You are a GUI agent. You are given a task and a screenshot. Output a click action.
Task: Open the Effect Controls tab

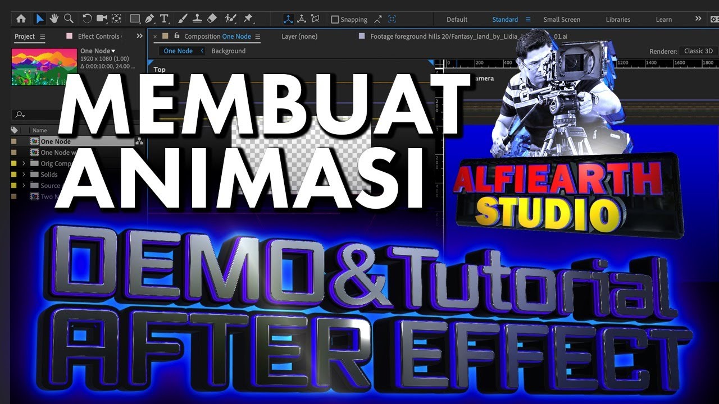98,36
